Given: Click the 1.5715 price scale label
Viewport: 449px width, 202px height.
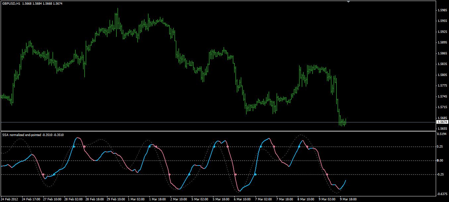Looking at the screenshot, I should coord(443,107).
